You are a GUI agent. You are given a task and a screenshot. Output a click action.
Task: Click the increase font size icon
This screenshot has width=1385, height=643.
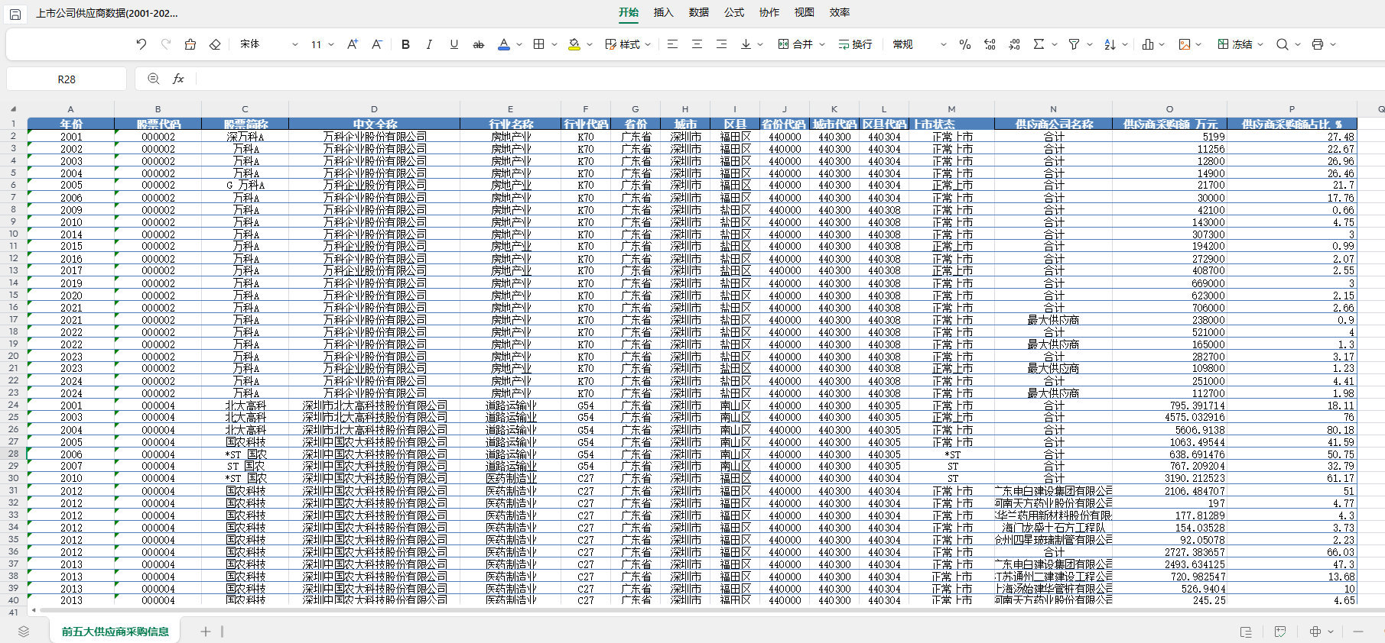tap(352, 44)
